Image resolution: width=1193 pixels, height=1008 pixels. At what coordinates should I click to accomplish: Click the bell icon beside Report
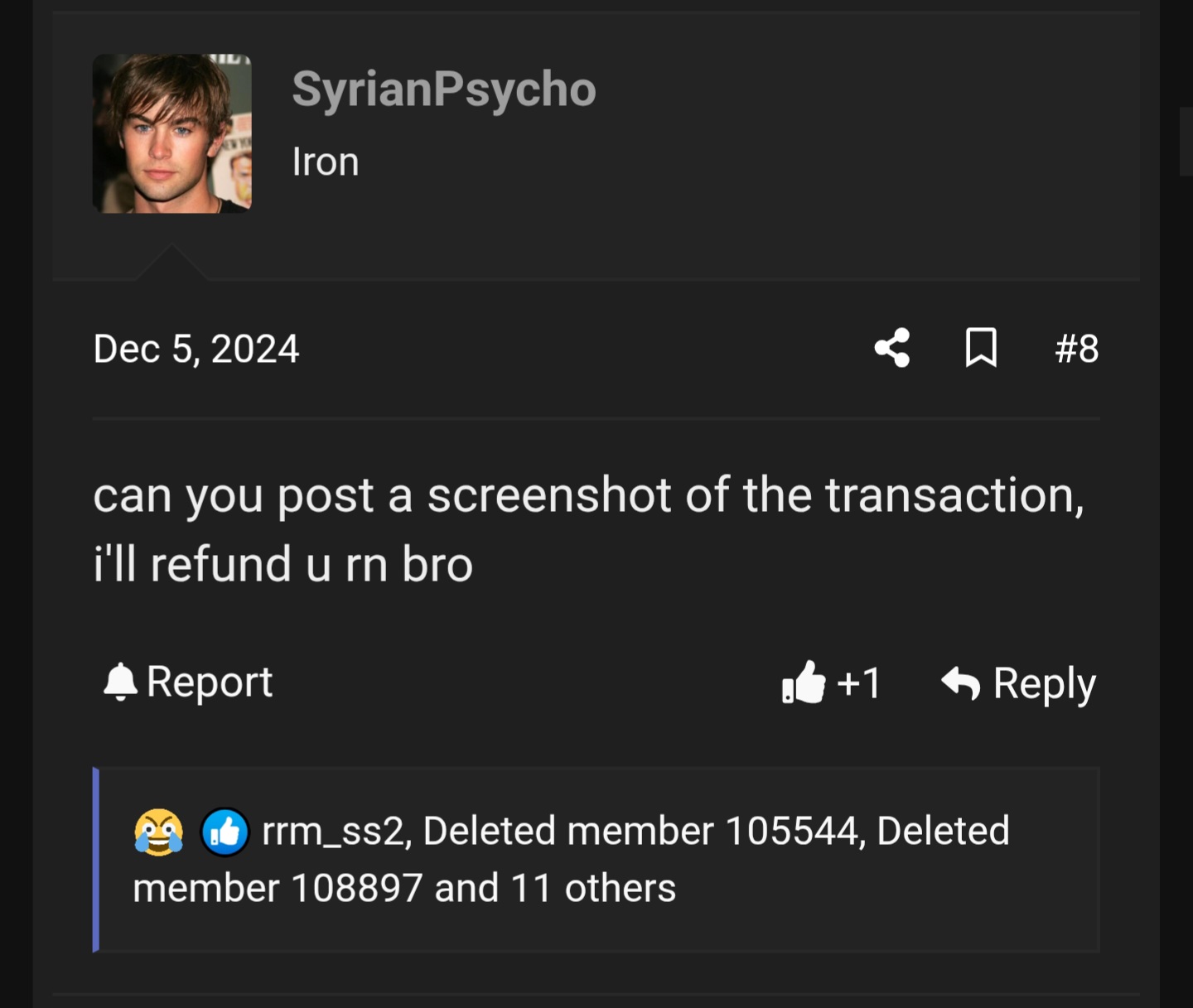click(x=120, y=682)
